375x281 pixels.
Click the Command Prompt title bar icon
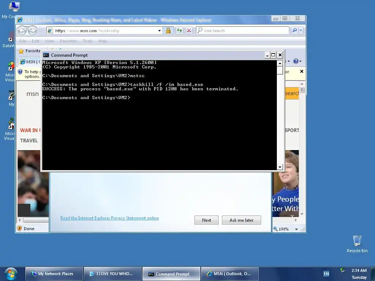(46, 55)
